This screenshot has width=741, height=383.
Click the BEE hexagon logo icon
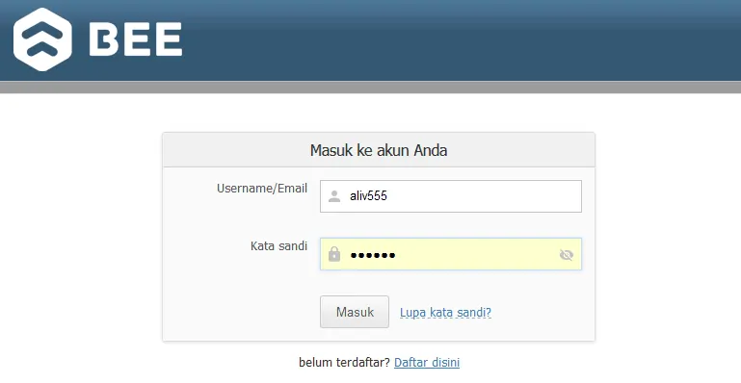pyautogui.click(x=42, y=39)
